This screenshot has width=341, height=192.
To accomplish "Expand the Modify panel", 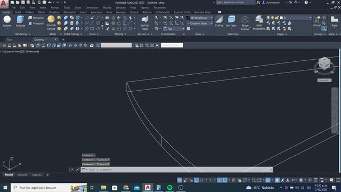I will [x=120, y=34].
